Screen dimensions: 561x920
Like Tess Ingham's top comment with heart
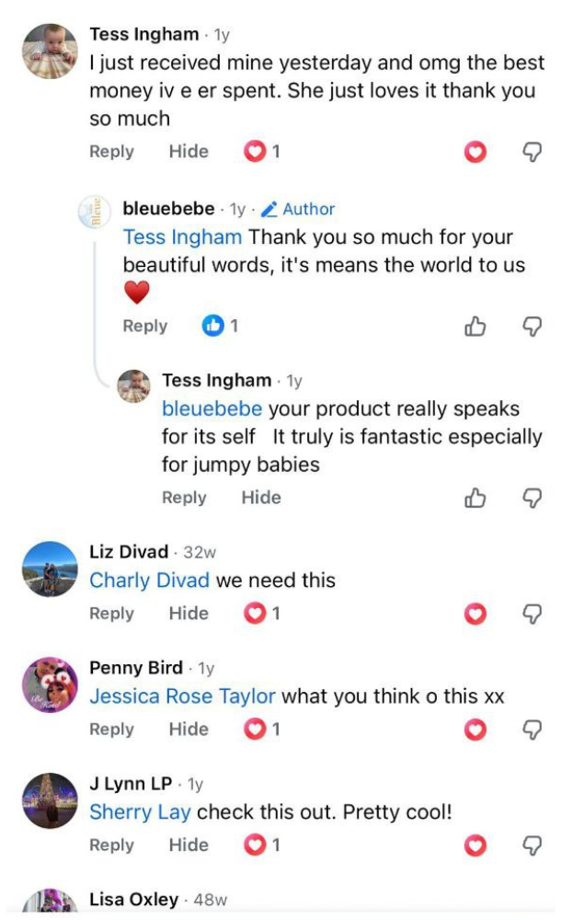pyautogui.click(x=475, y=152)
